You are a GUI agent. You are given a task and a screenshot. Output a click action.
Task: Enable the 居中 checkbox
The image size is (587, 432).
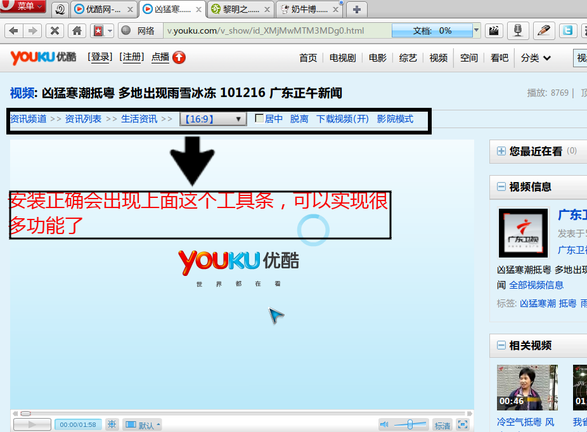pyautogui.click(x=259, y=119)
